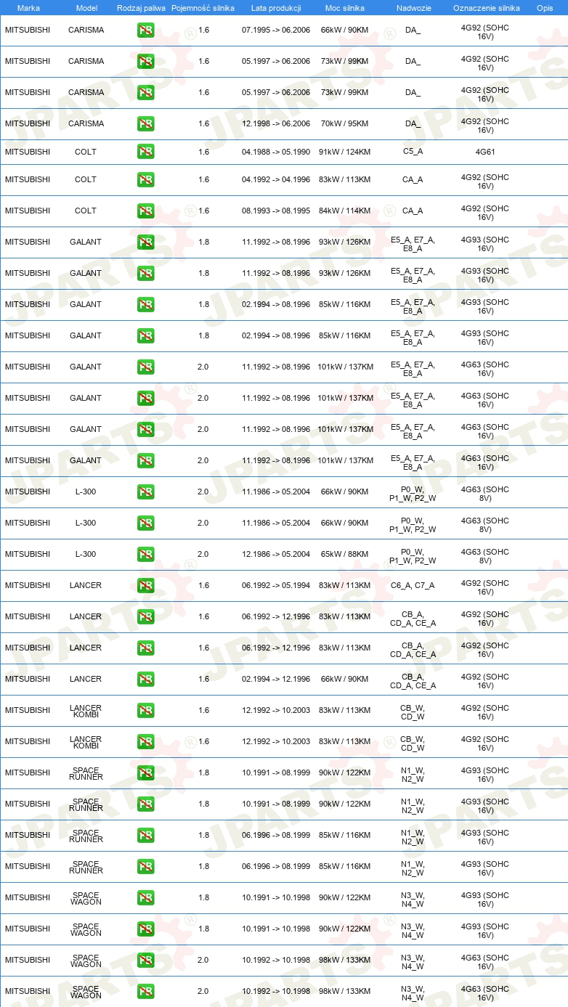Click production dates 06.1992 -> 05.1994
This screenshot has width=568, height=1007.
pyautogui.click(x=276, y=585)
